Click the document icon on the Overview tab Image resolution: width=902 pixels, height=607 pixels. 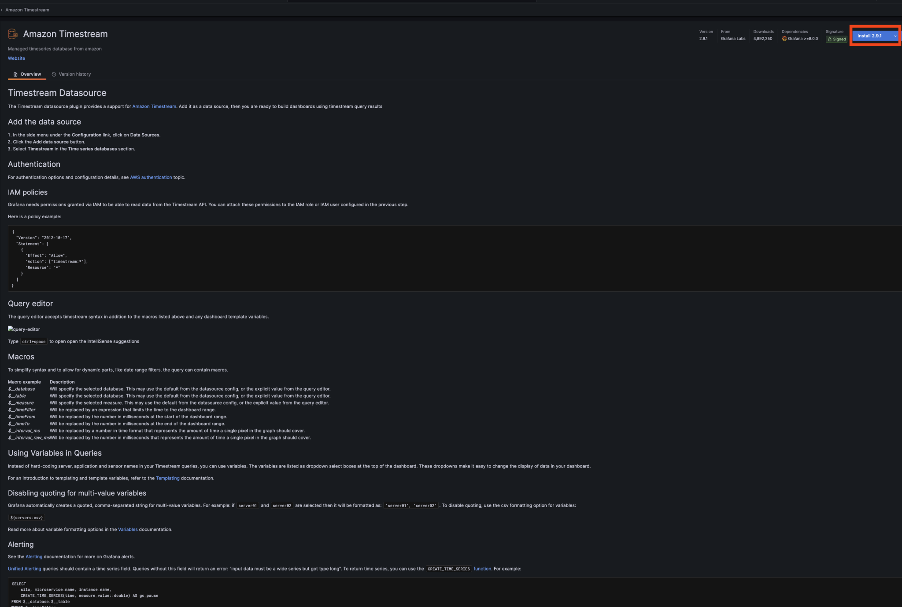pyautogui.click(x=15, y=74)
